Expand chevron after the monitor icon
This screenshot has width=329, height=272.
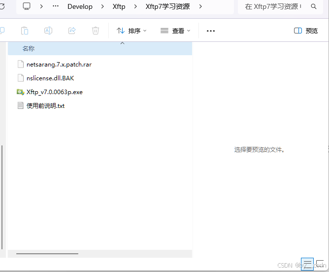(x=41, y=6)
